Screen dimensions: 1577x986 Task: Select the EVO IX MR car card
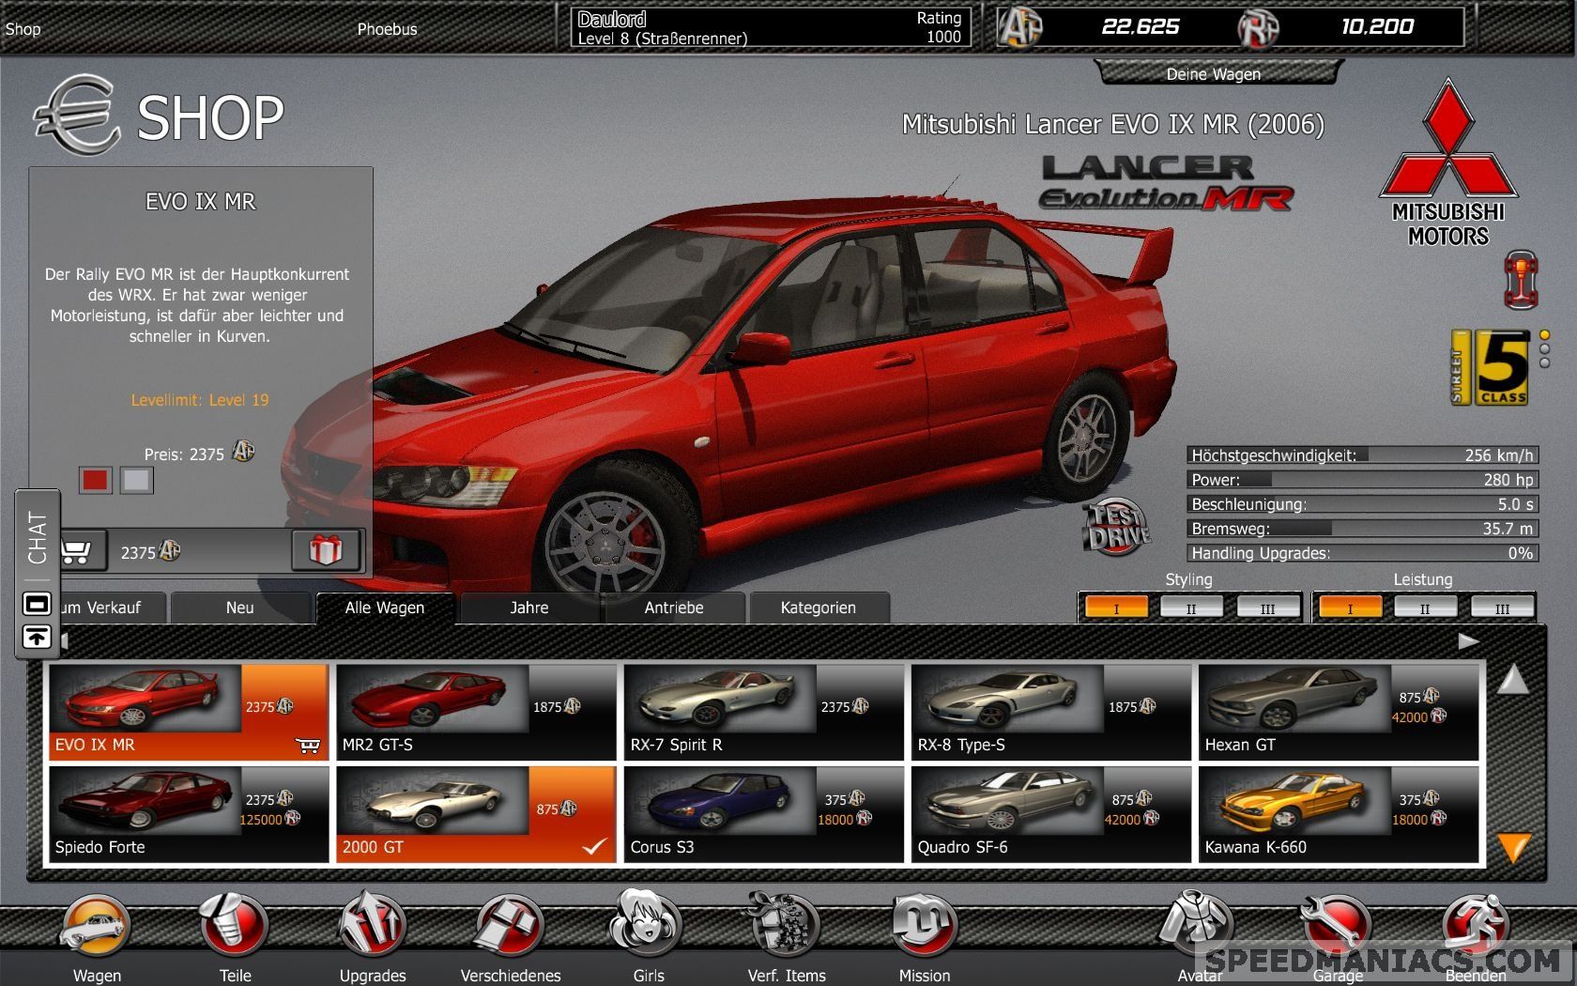pos(188,712)
